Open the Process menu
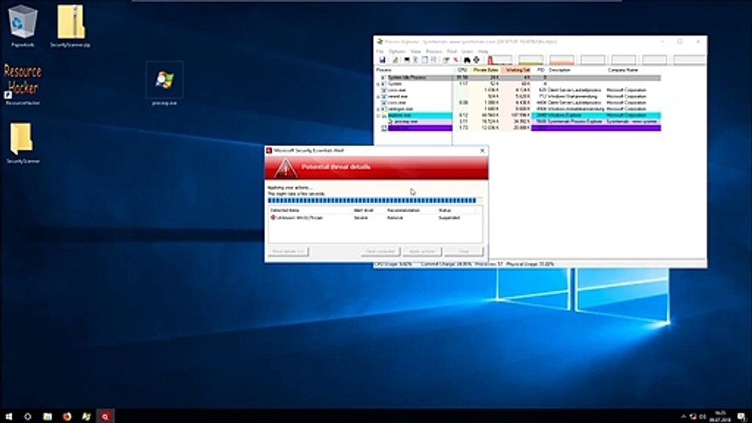 [x=434, y=51]
